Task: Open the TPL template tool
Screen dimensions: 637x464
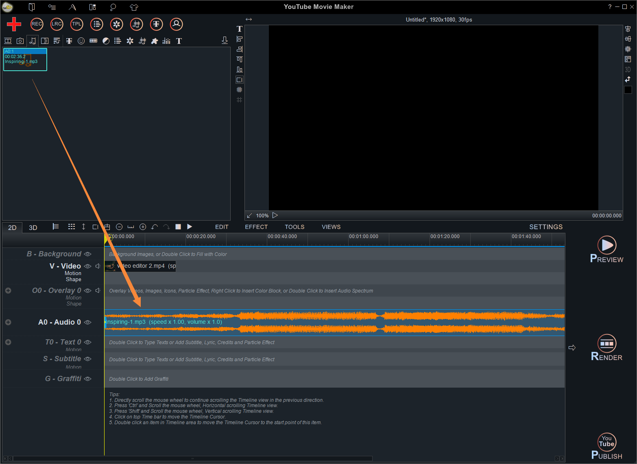Action: pos(76,24)
